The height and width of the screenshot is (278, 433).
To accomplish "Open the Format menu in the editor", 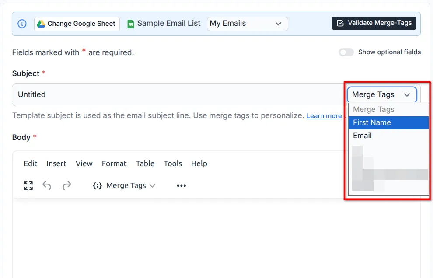I will [x=114, y=163].
